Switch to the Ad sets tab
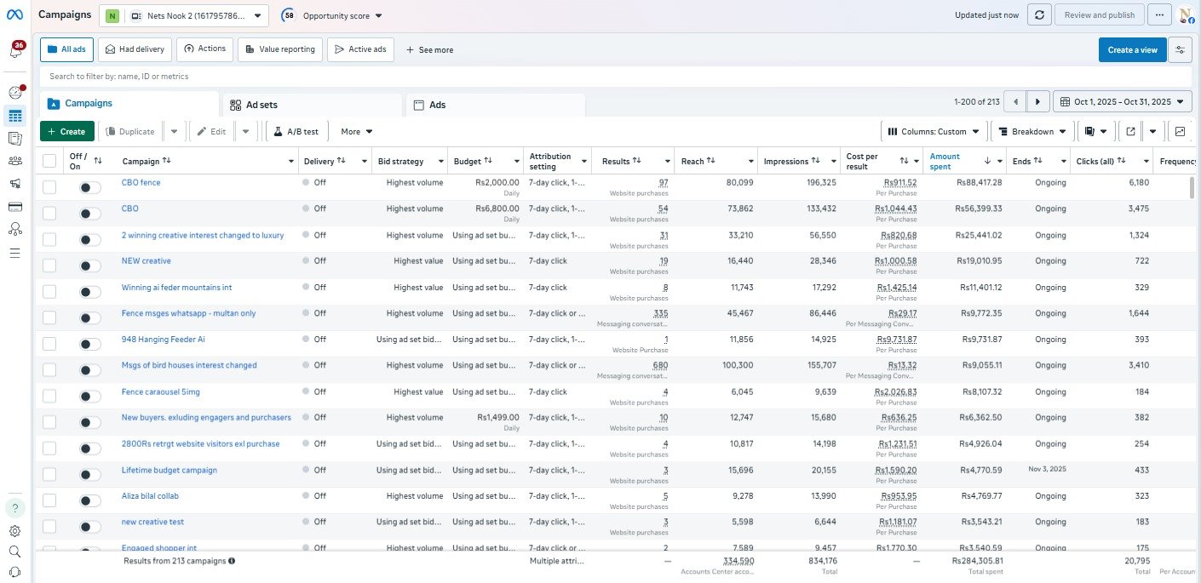Viewport: 1201px width, 583px height. (311, 105)
